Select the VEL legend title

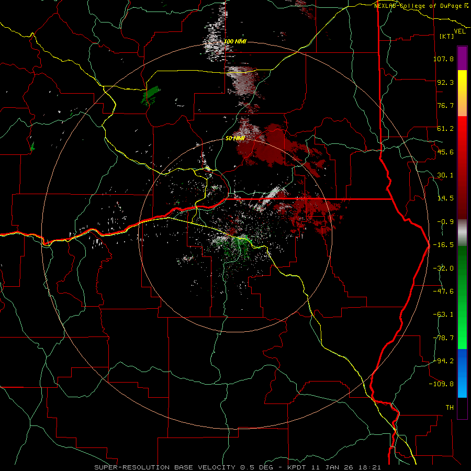pos(459,31)
